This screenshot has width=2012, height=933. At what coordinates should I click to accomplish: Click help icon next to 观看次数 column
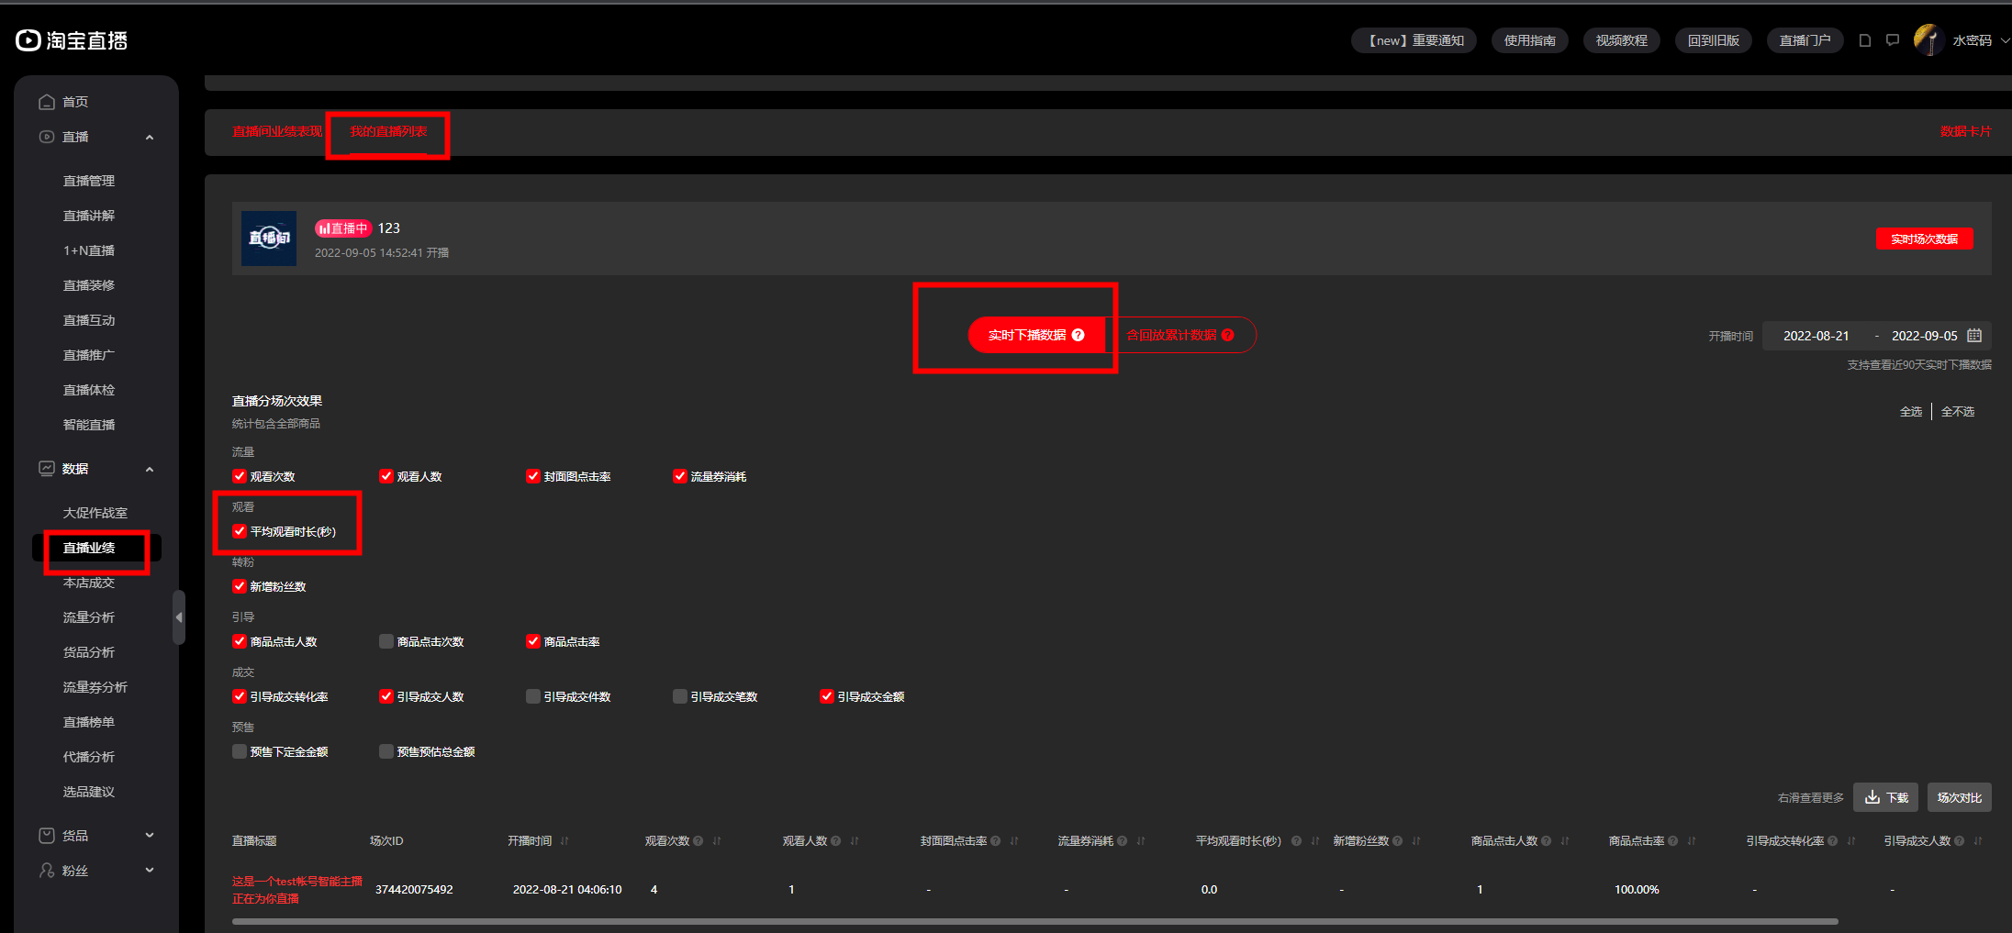tap(699, 841)
